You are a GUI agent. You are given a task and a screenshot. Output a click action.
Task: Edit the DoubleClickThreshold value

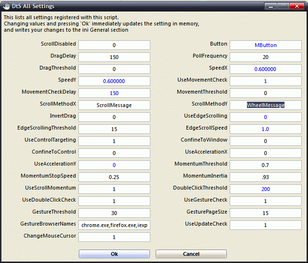(266, 189)
